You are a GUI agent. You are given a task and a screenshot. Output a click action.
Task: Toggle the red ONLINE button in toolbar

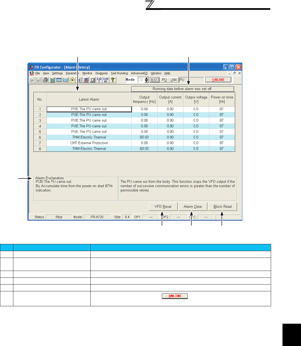[x=218, y=80]
